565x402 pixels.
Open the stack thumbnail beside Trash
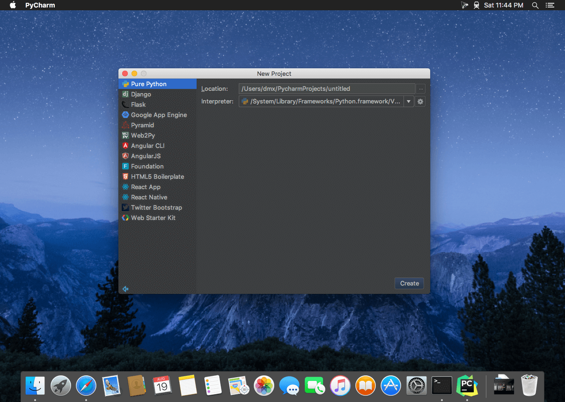[504, 386]
